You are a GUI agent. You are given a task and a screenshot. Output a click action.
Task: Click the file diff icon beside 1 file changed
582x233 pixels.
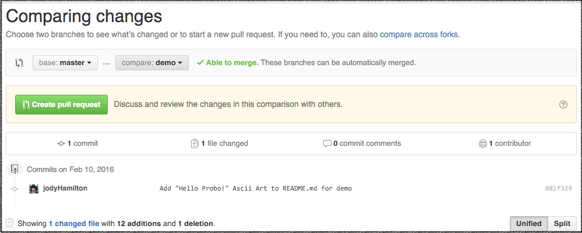195,144
